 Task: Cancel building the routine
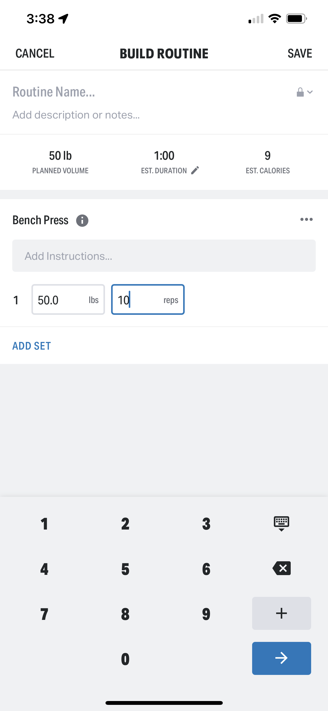[x=35, y=53]
